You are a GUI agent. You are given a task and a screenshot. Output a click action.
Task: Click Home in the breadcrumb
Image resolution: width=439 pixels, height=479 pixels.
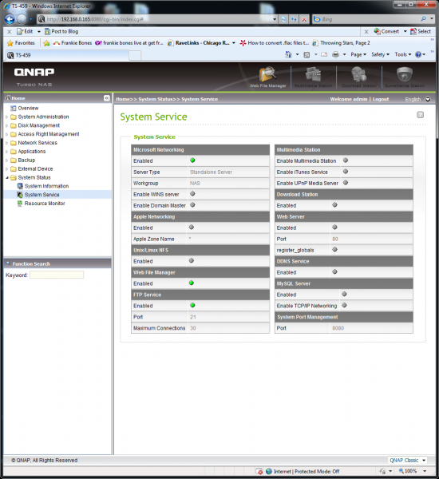click(x=122, y=99)
